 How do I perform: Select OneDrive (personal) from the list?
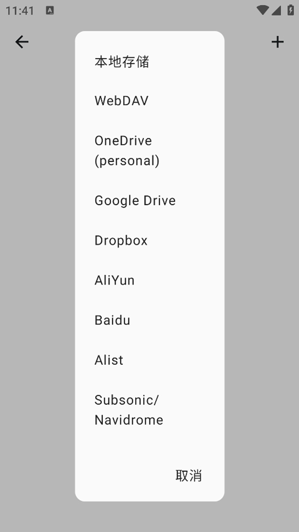[149, 151]
